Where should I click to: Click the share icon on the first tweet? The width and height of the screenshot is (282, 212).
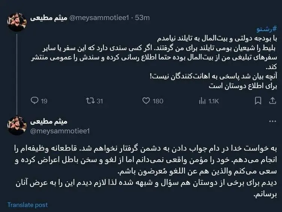(271, 100)
